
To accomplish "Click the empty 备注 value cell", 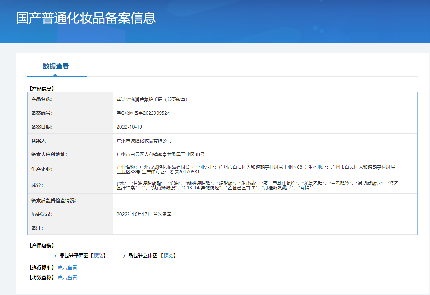I will point(265,228).
